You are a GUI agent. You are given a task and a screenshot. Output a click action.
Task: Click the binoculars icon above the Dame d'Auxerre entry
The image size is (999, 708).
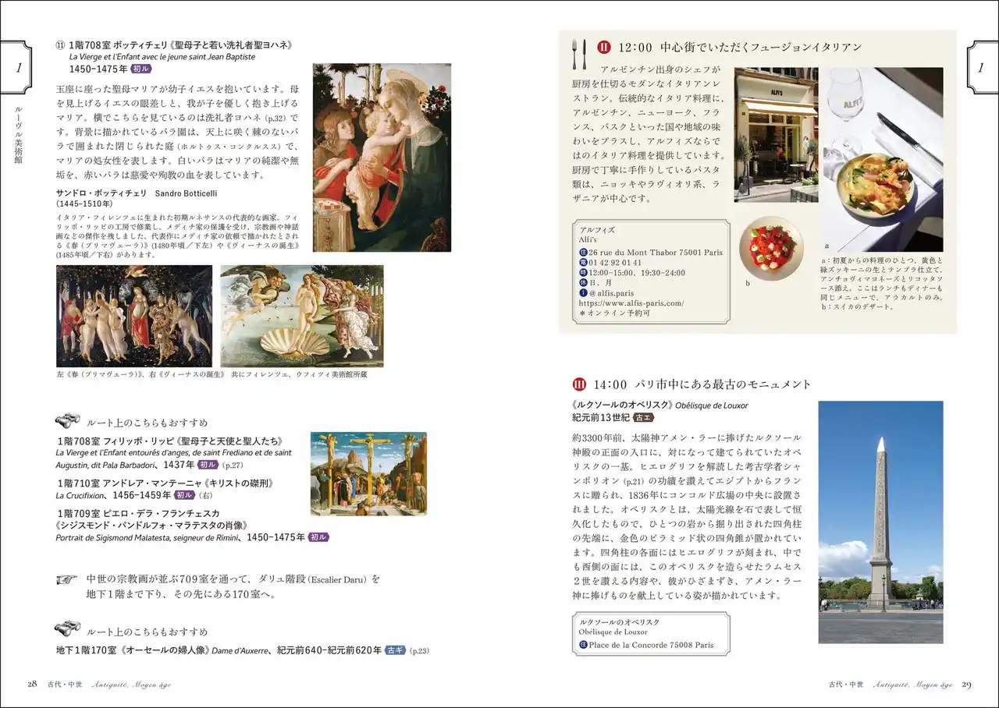[x=67, y=629]
